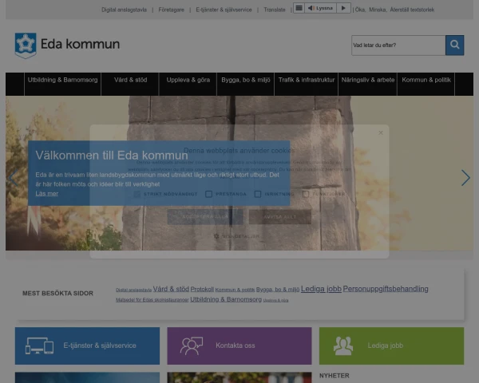Click the Eda kommun site title text
The width and height of the screenshot is (479, 383).
80,45
